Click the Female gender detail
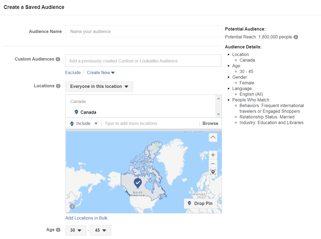Image resolution: width=321 pixels, height=239 pixels. pos(247,83)
